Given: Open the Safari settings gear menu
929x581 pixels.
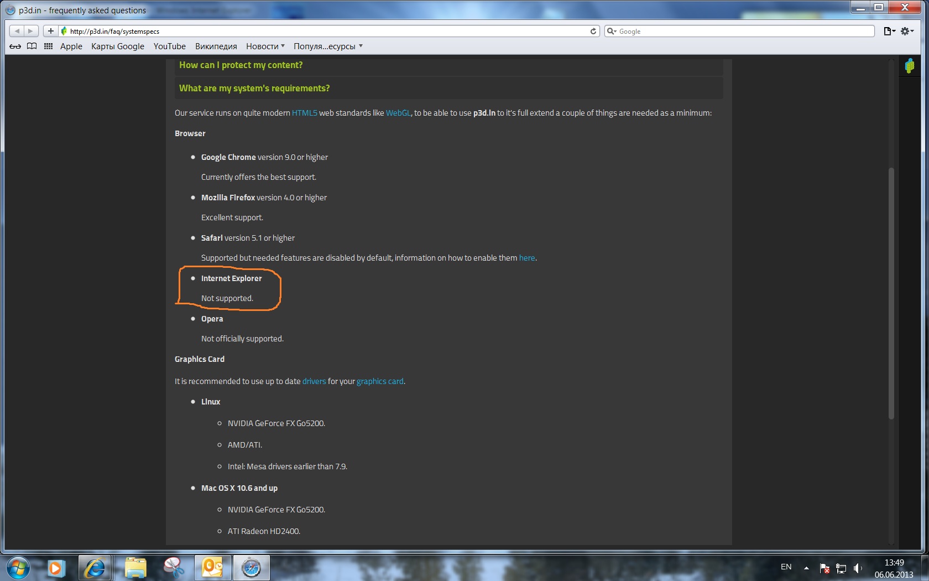Looking at the screenshot, I should pos(907,31).
